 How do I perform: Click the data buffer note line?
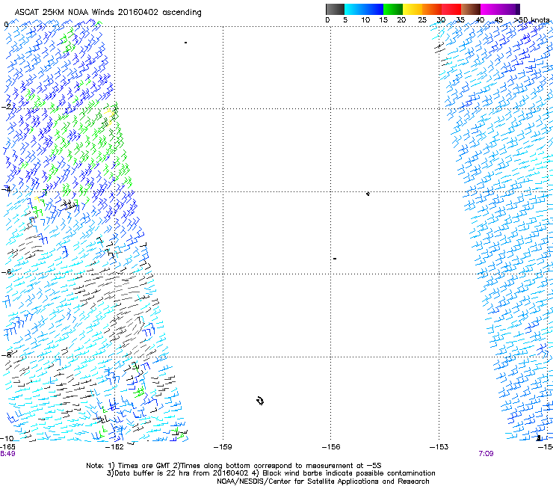[x=271, y=473]
